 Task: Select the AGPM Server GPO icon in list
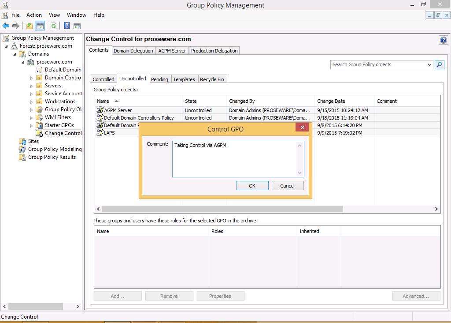point(100,110)
